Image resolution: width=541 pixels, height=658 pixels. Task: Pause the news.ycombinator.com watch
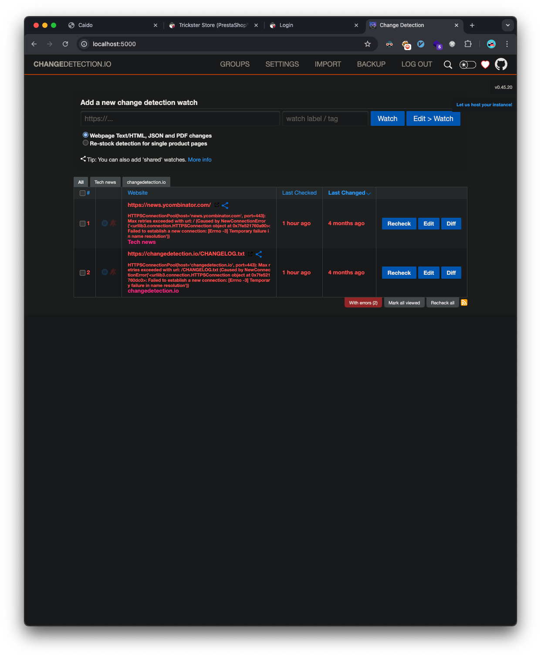click(105, 223)
